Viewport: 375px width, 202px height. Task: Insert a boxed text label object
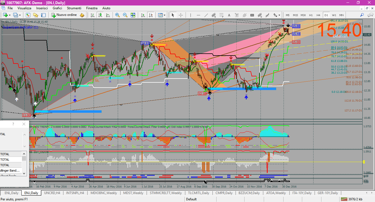237,15
